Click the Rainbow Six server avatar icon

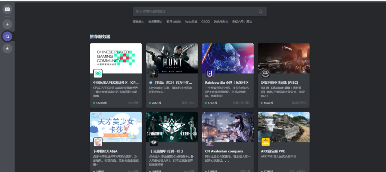210,73
